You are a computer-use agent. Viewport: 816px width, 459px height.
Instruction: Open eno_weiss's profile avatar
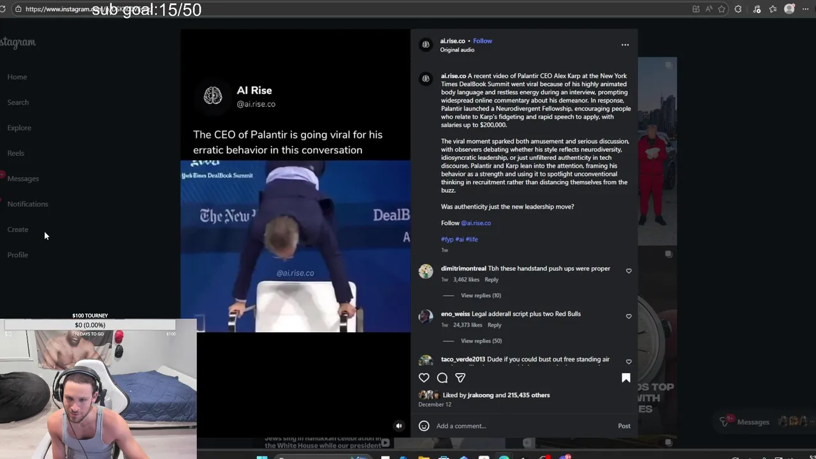(426, 316)
